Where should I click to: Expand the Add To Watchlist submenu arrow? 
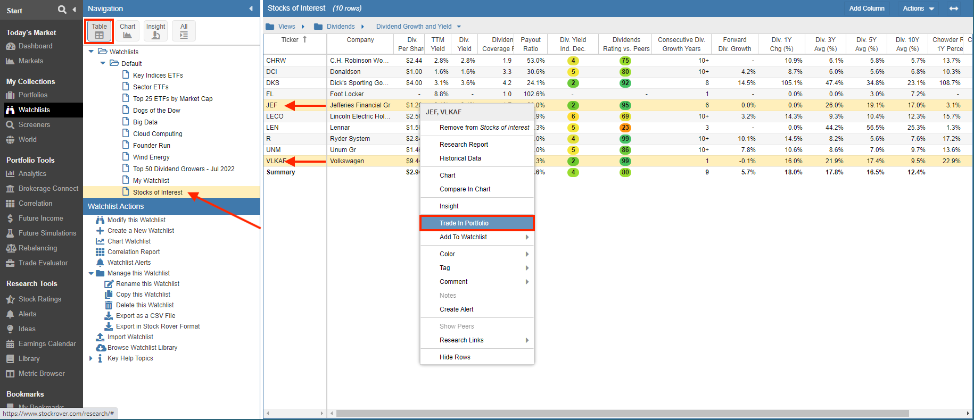pyautogui.click(x=527, y=237)
